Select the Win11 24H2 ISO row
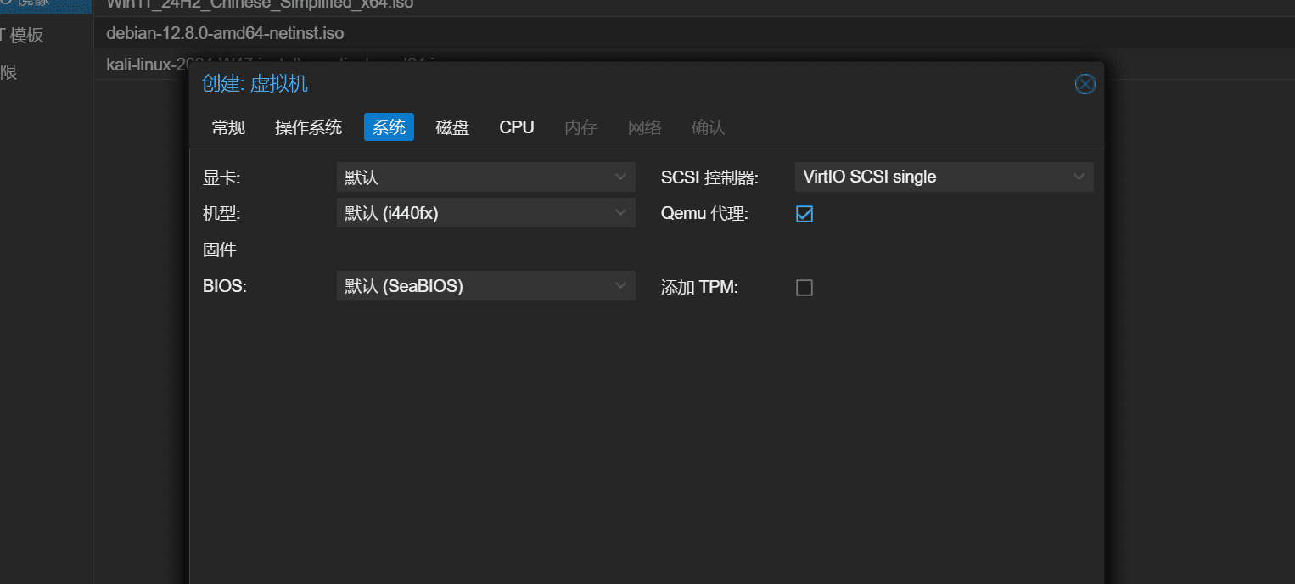Image resolution: width=1295 pixels, height=584 pixels. pyautogui.click(x=694, y=8)
